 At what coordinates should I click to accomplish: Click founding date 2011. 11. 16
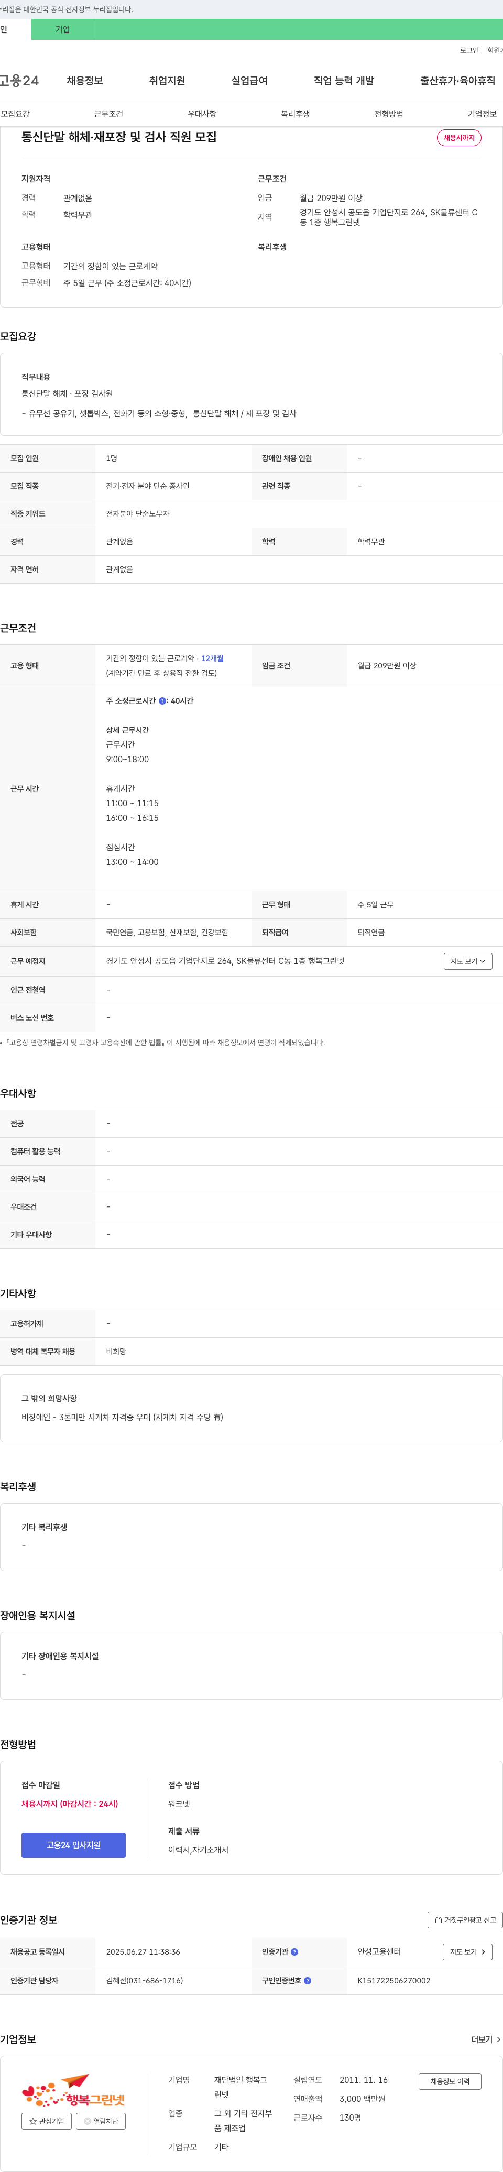coord(364,2080)
